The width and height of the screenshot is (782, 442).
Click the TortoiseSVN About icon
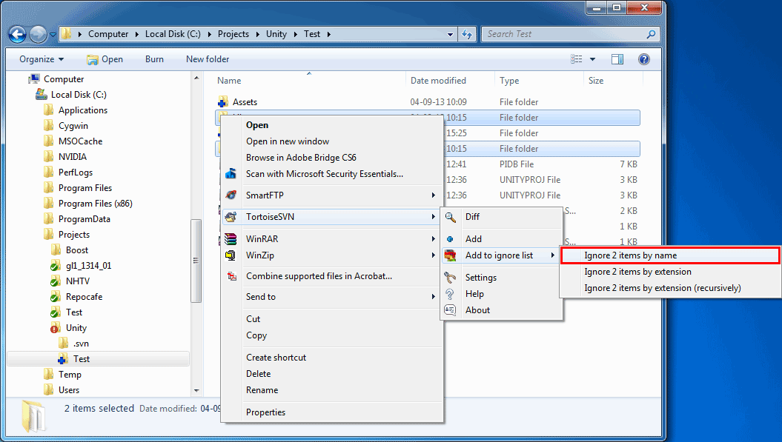point(450,310)
